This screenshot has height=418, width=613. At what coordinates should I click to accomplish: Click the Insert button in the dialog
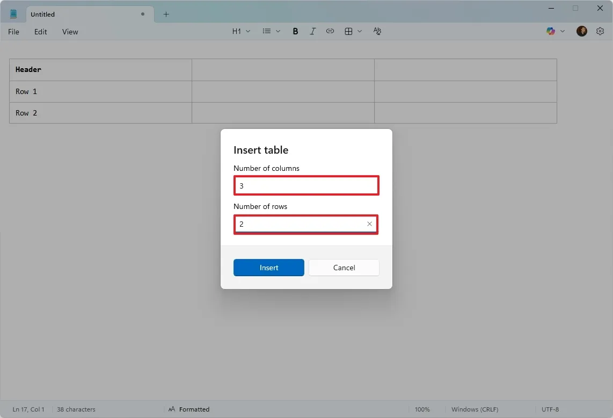click(x=268, y=268)
